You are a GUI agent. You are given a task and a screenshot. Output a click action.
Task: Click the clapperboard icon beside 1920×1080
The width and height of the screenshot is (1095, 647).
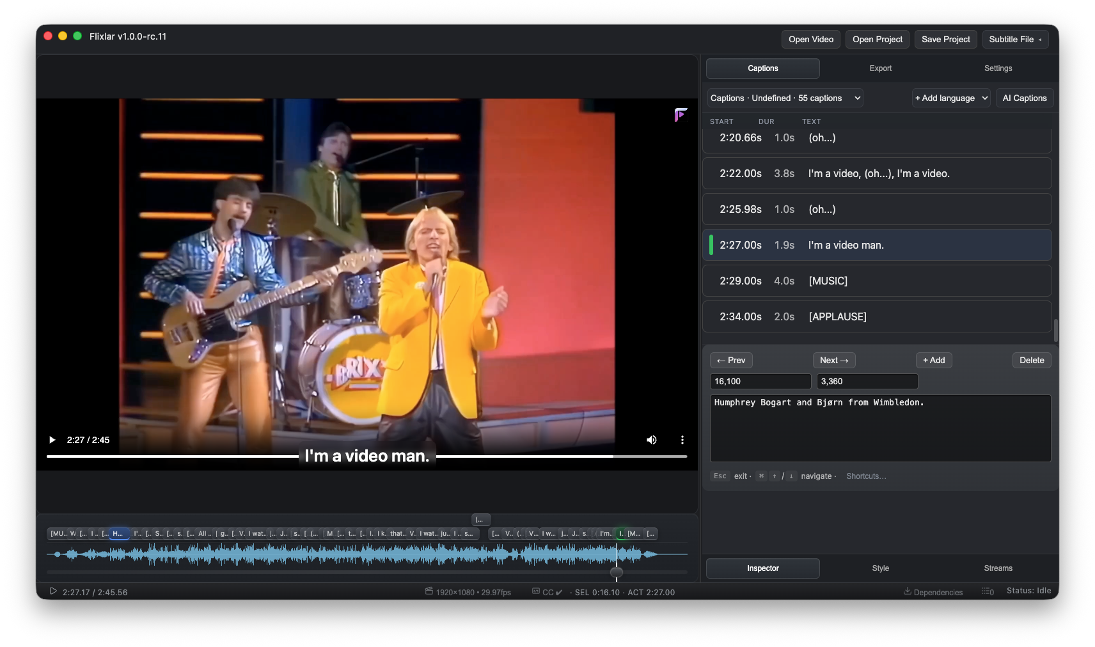tap(429, 591)
